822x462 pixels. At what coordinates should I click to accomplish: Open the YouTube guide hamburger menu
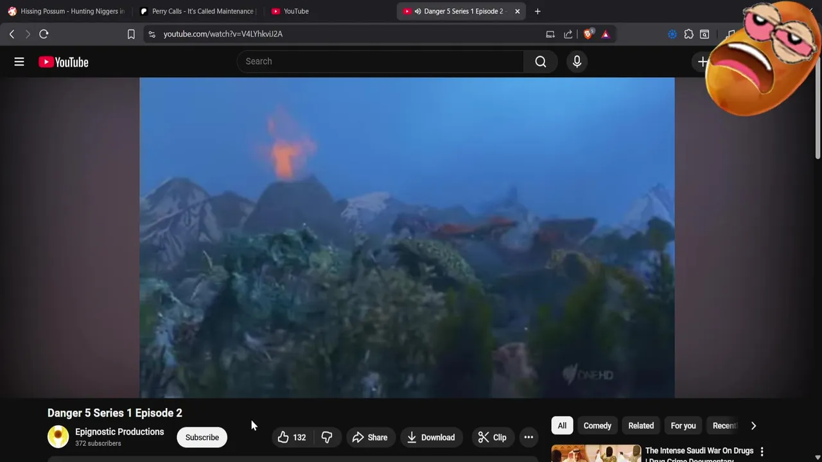(19, 62)
